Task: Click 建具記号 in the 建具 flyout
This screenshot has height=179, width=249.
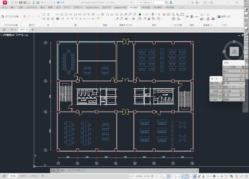Action: tap(216, 87)
